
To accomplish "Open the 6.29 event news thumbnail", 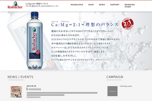I will coord(16,92).
